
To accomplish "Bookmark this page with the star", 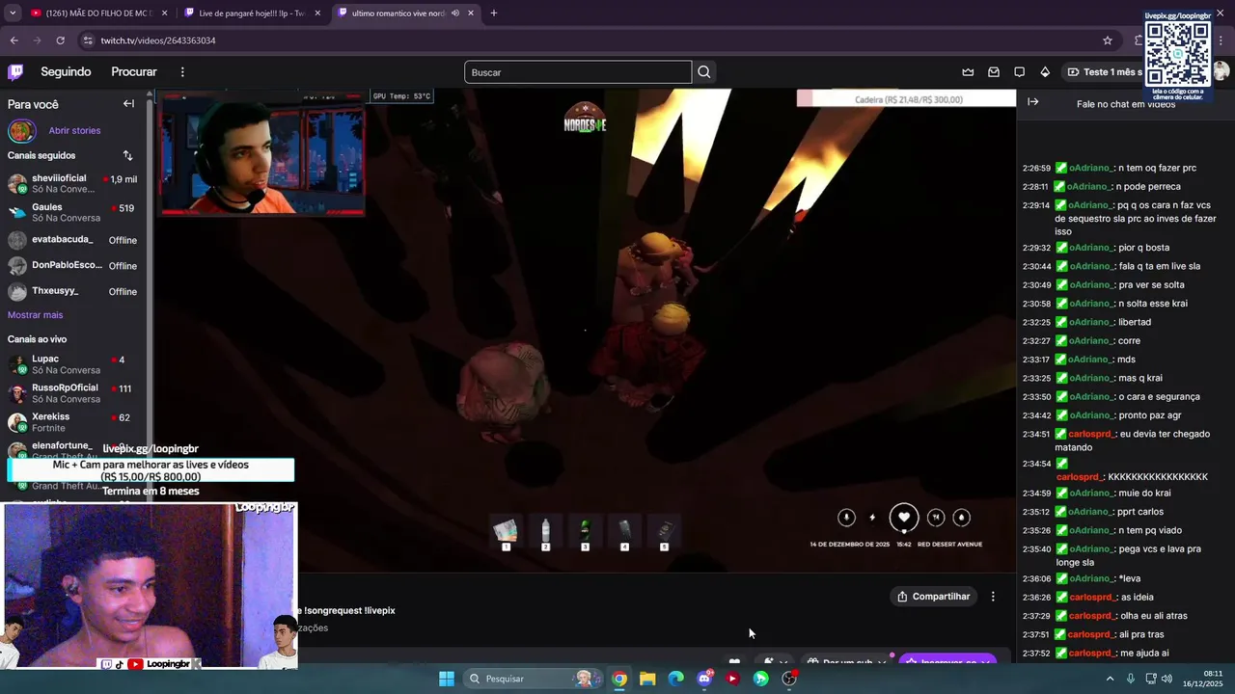I will coord(1108,40).
